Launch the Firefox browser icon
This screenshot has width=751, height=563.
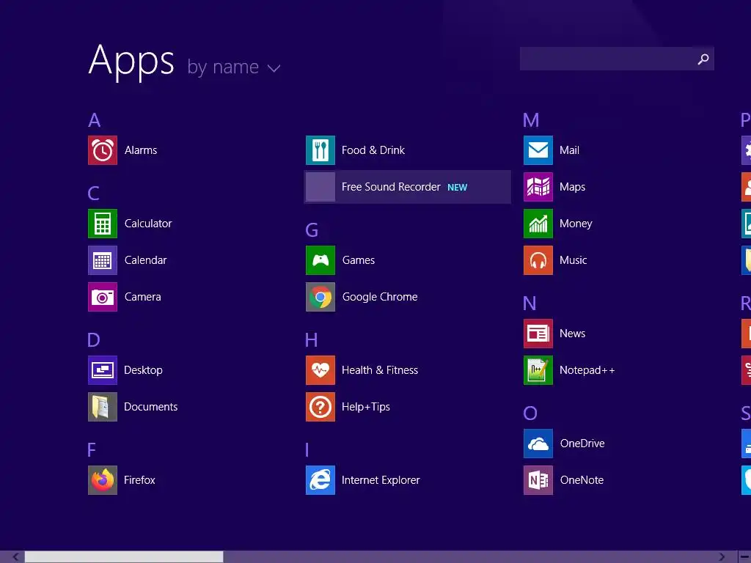click(103, 480)
